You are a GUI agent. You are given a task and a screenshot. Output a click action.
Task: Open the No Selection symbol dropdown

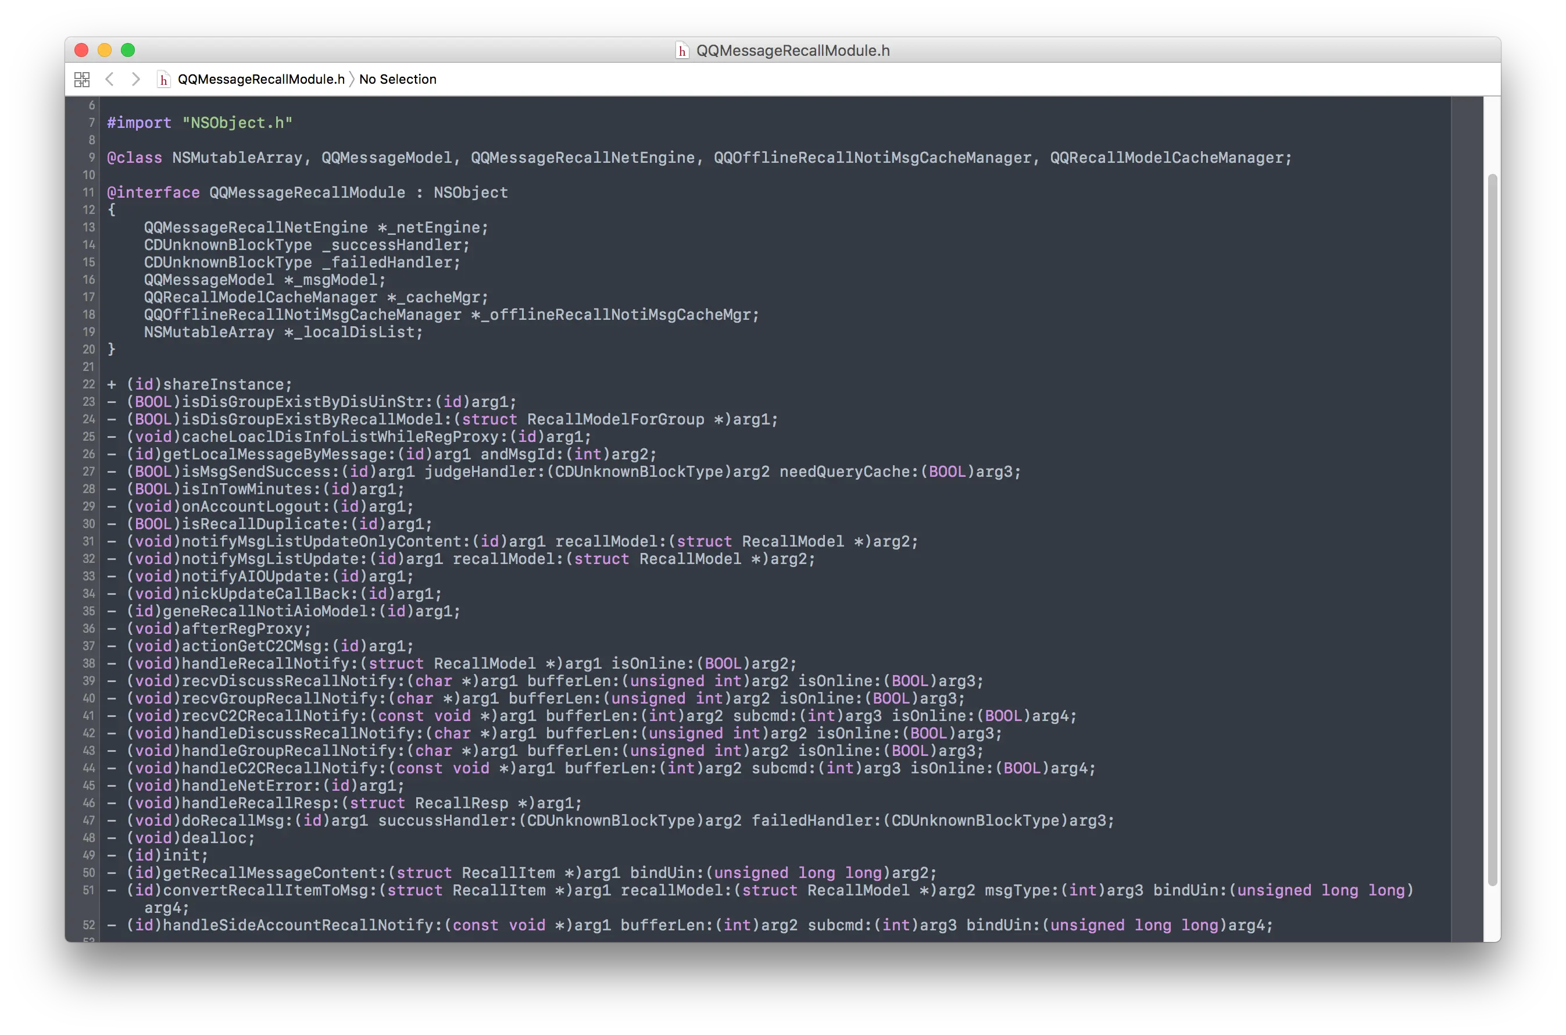tap(397, 79)
